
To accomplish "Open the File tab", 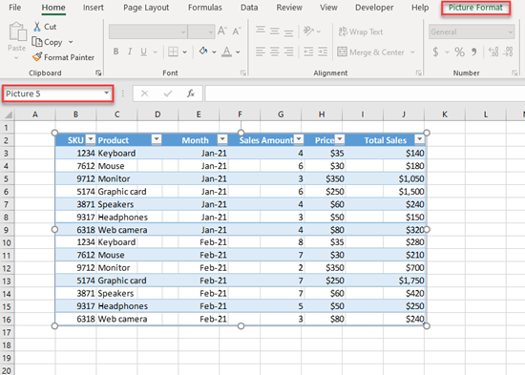I will pos(14,8).
